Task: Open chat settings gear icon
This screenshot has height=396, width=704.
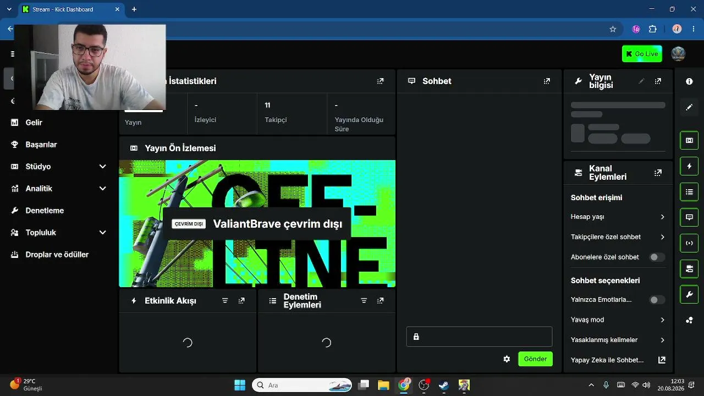Action: 507,359
